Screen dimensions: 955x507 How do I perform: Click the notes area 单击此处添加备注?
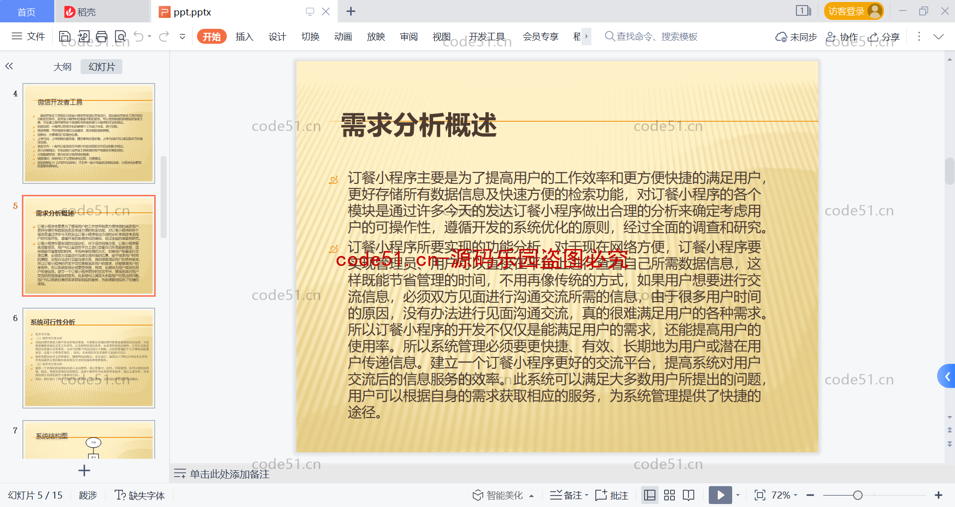(230, 474)
